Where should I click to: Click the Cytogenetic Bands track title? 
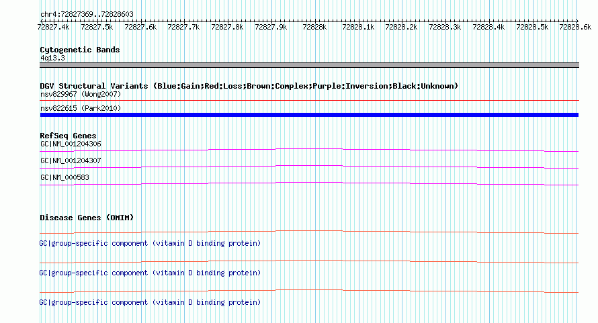pyautogui.click(x=80, y=50)
